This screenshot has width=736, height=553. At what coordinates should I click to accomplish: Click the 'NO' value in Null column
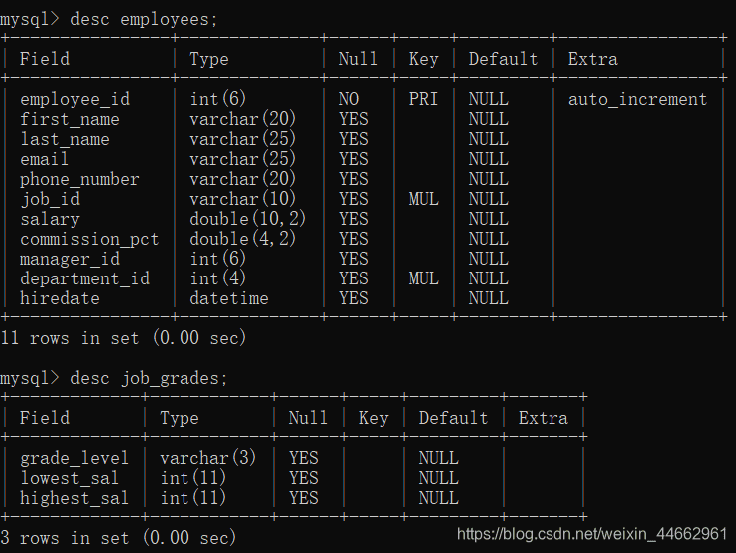349,99
